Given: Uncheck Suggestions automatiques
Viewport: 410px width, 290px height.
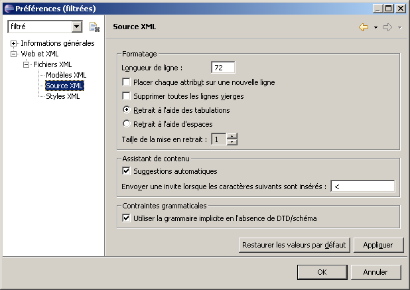Looking at the screenshot, I should (x=127, y=171).
